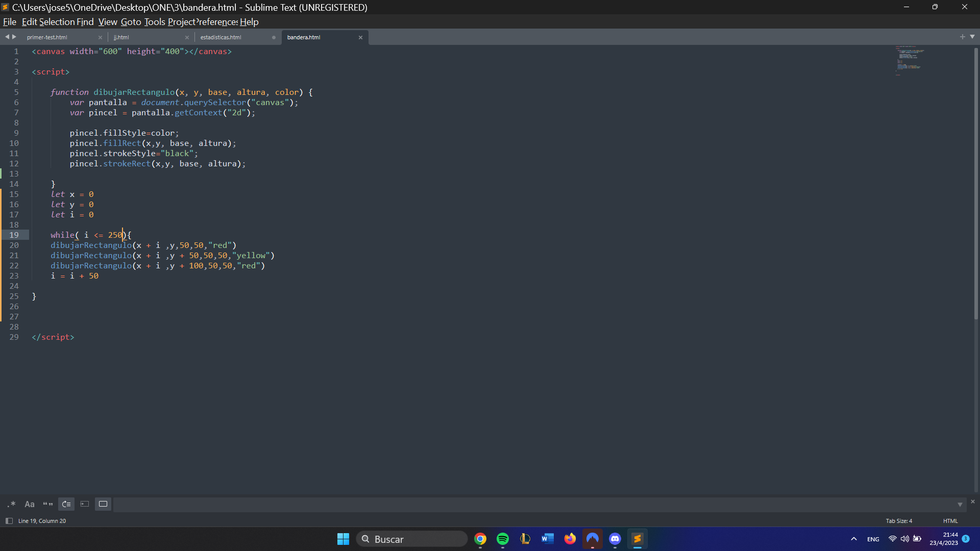The image size is (980, 551).
Task: Open the volume control in tray
Action: pos(905,539)
